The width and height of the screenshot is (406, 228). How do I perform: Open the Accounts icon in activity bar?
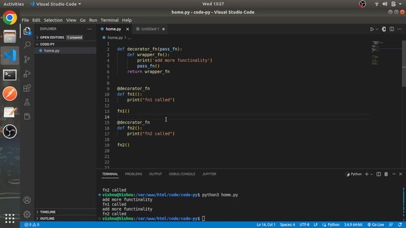click(x=27, y=200)
